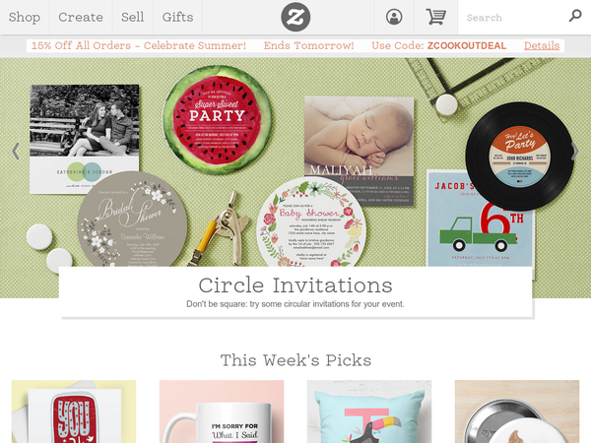This screenshot has height=443, width=591.
Task: Click the Details promo link
Action: pyautogui.click(x=542, y=45)
